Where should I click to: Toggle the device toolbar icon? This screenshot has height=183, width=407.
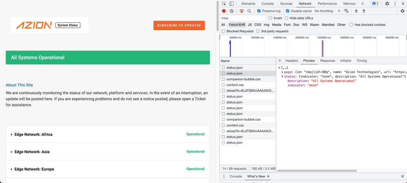[231, 4]
